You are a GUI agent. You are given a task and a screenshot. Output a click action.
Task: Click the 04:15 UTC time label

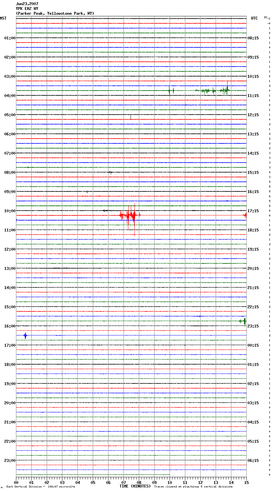[x=253, y=422]
